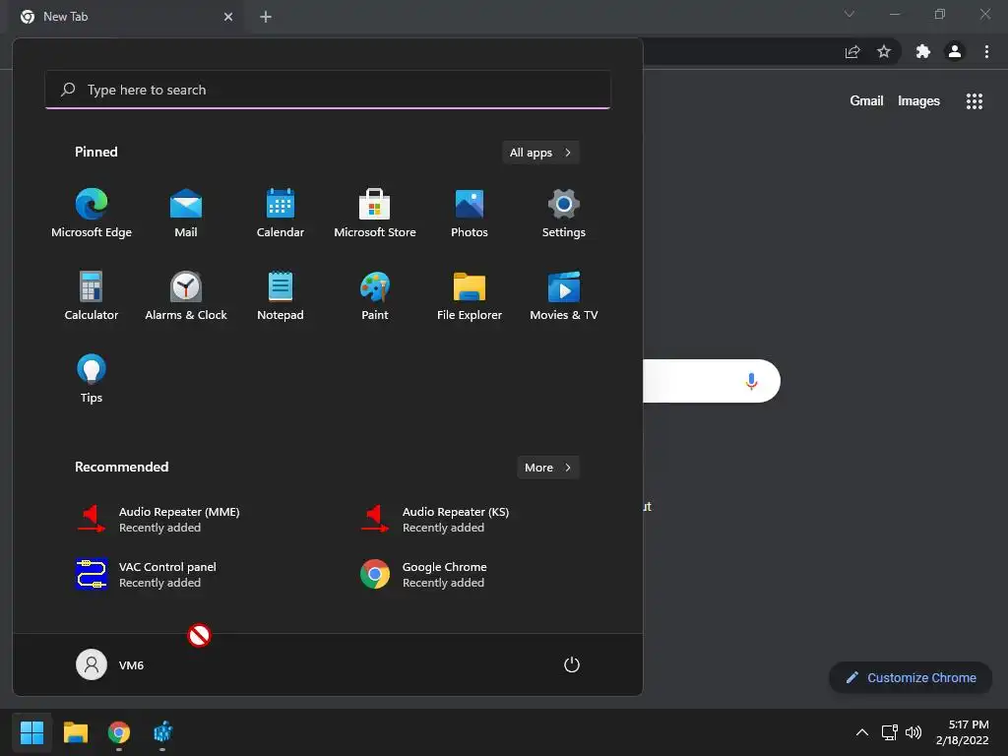Viewport: 1008px width, 756px height.
Task: Open Settings from pinned apps
Action: point(564,214)
